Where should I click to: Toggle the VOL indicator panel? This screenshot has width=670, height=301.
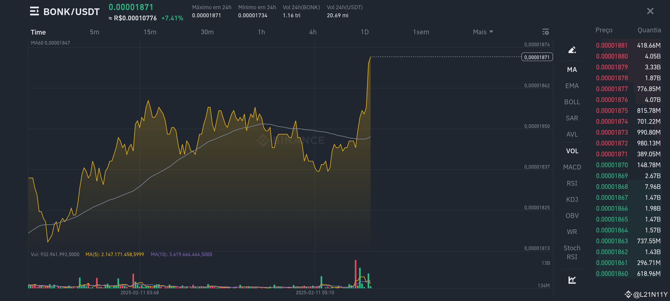point(572,151)
